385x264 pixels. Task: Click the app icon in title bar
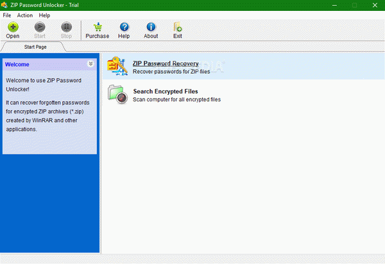point(4,5)
